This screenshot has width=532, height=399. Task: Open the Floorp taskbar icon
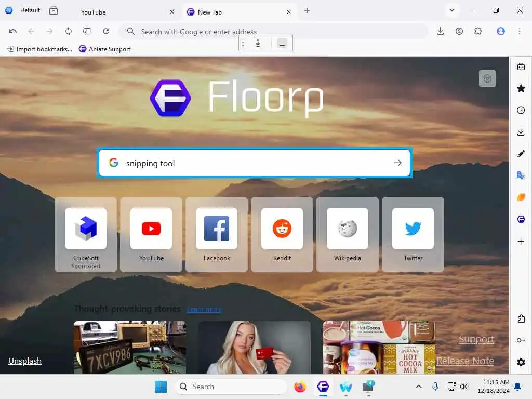[x=323, y=387]
